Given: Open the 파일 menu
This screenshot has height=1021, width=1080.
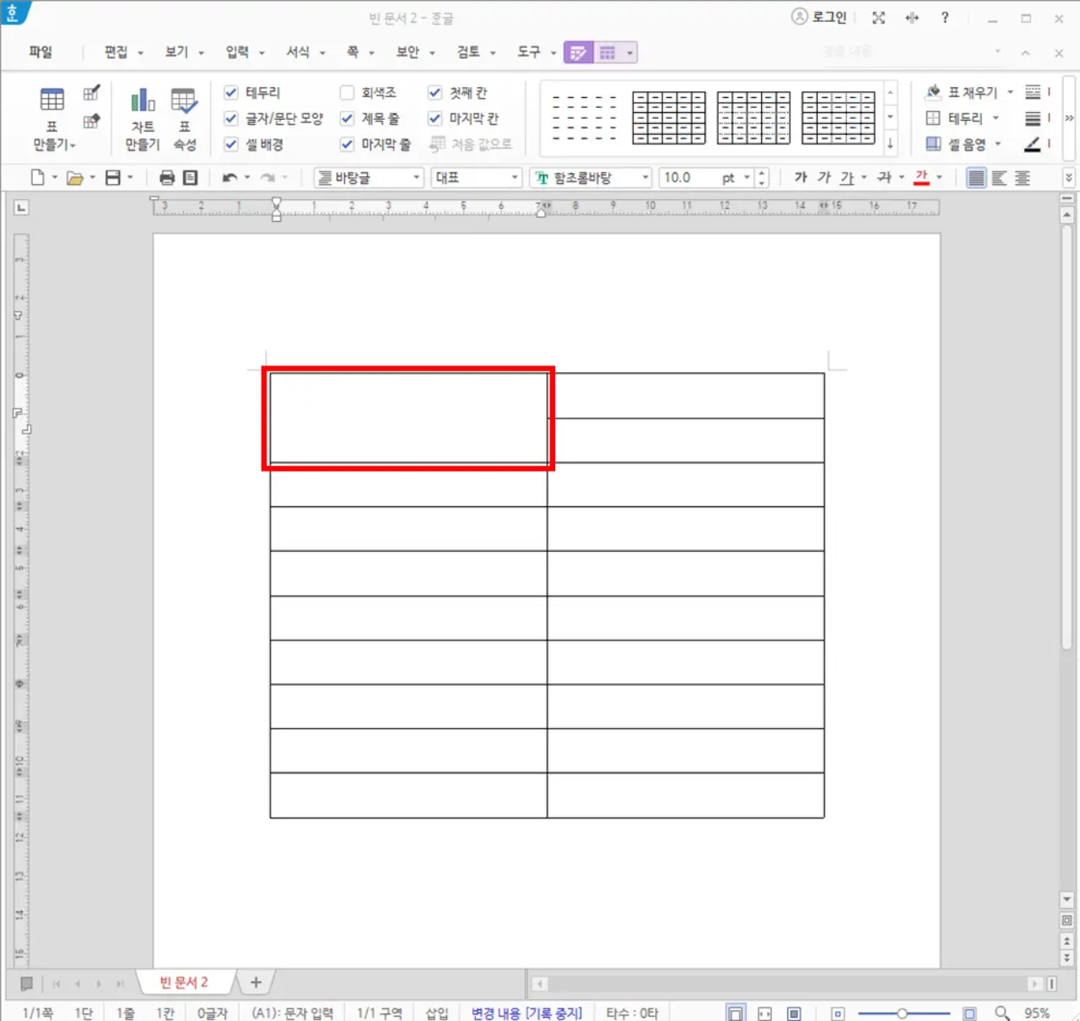Looking at the screenshot, I should tap(40, 52).
